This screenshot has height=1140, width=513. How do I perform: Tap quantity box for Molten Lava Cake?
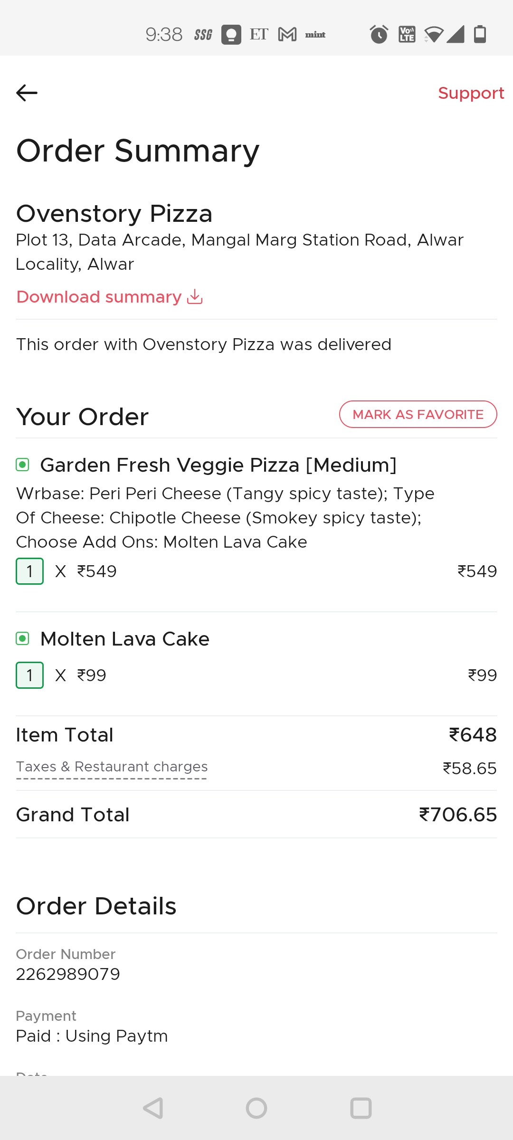click(29, 675)
